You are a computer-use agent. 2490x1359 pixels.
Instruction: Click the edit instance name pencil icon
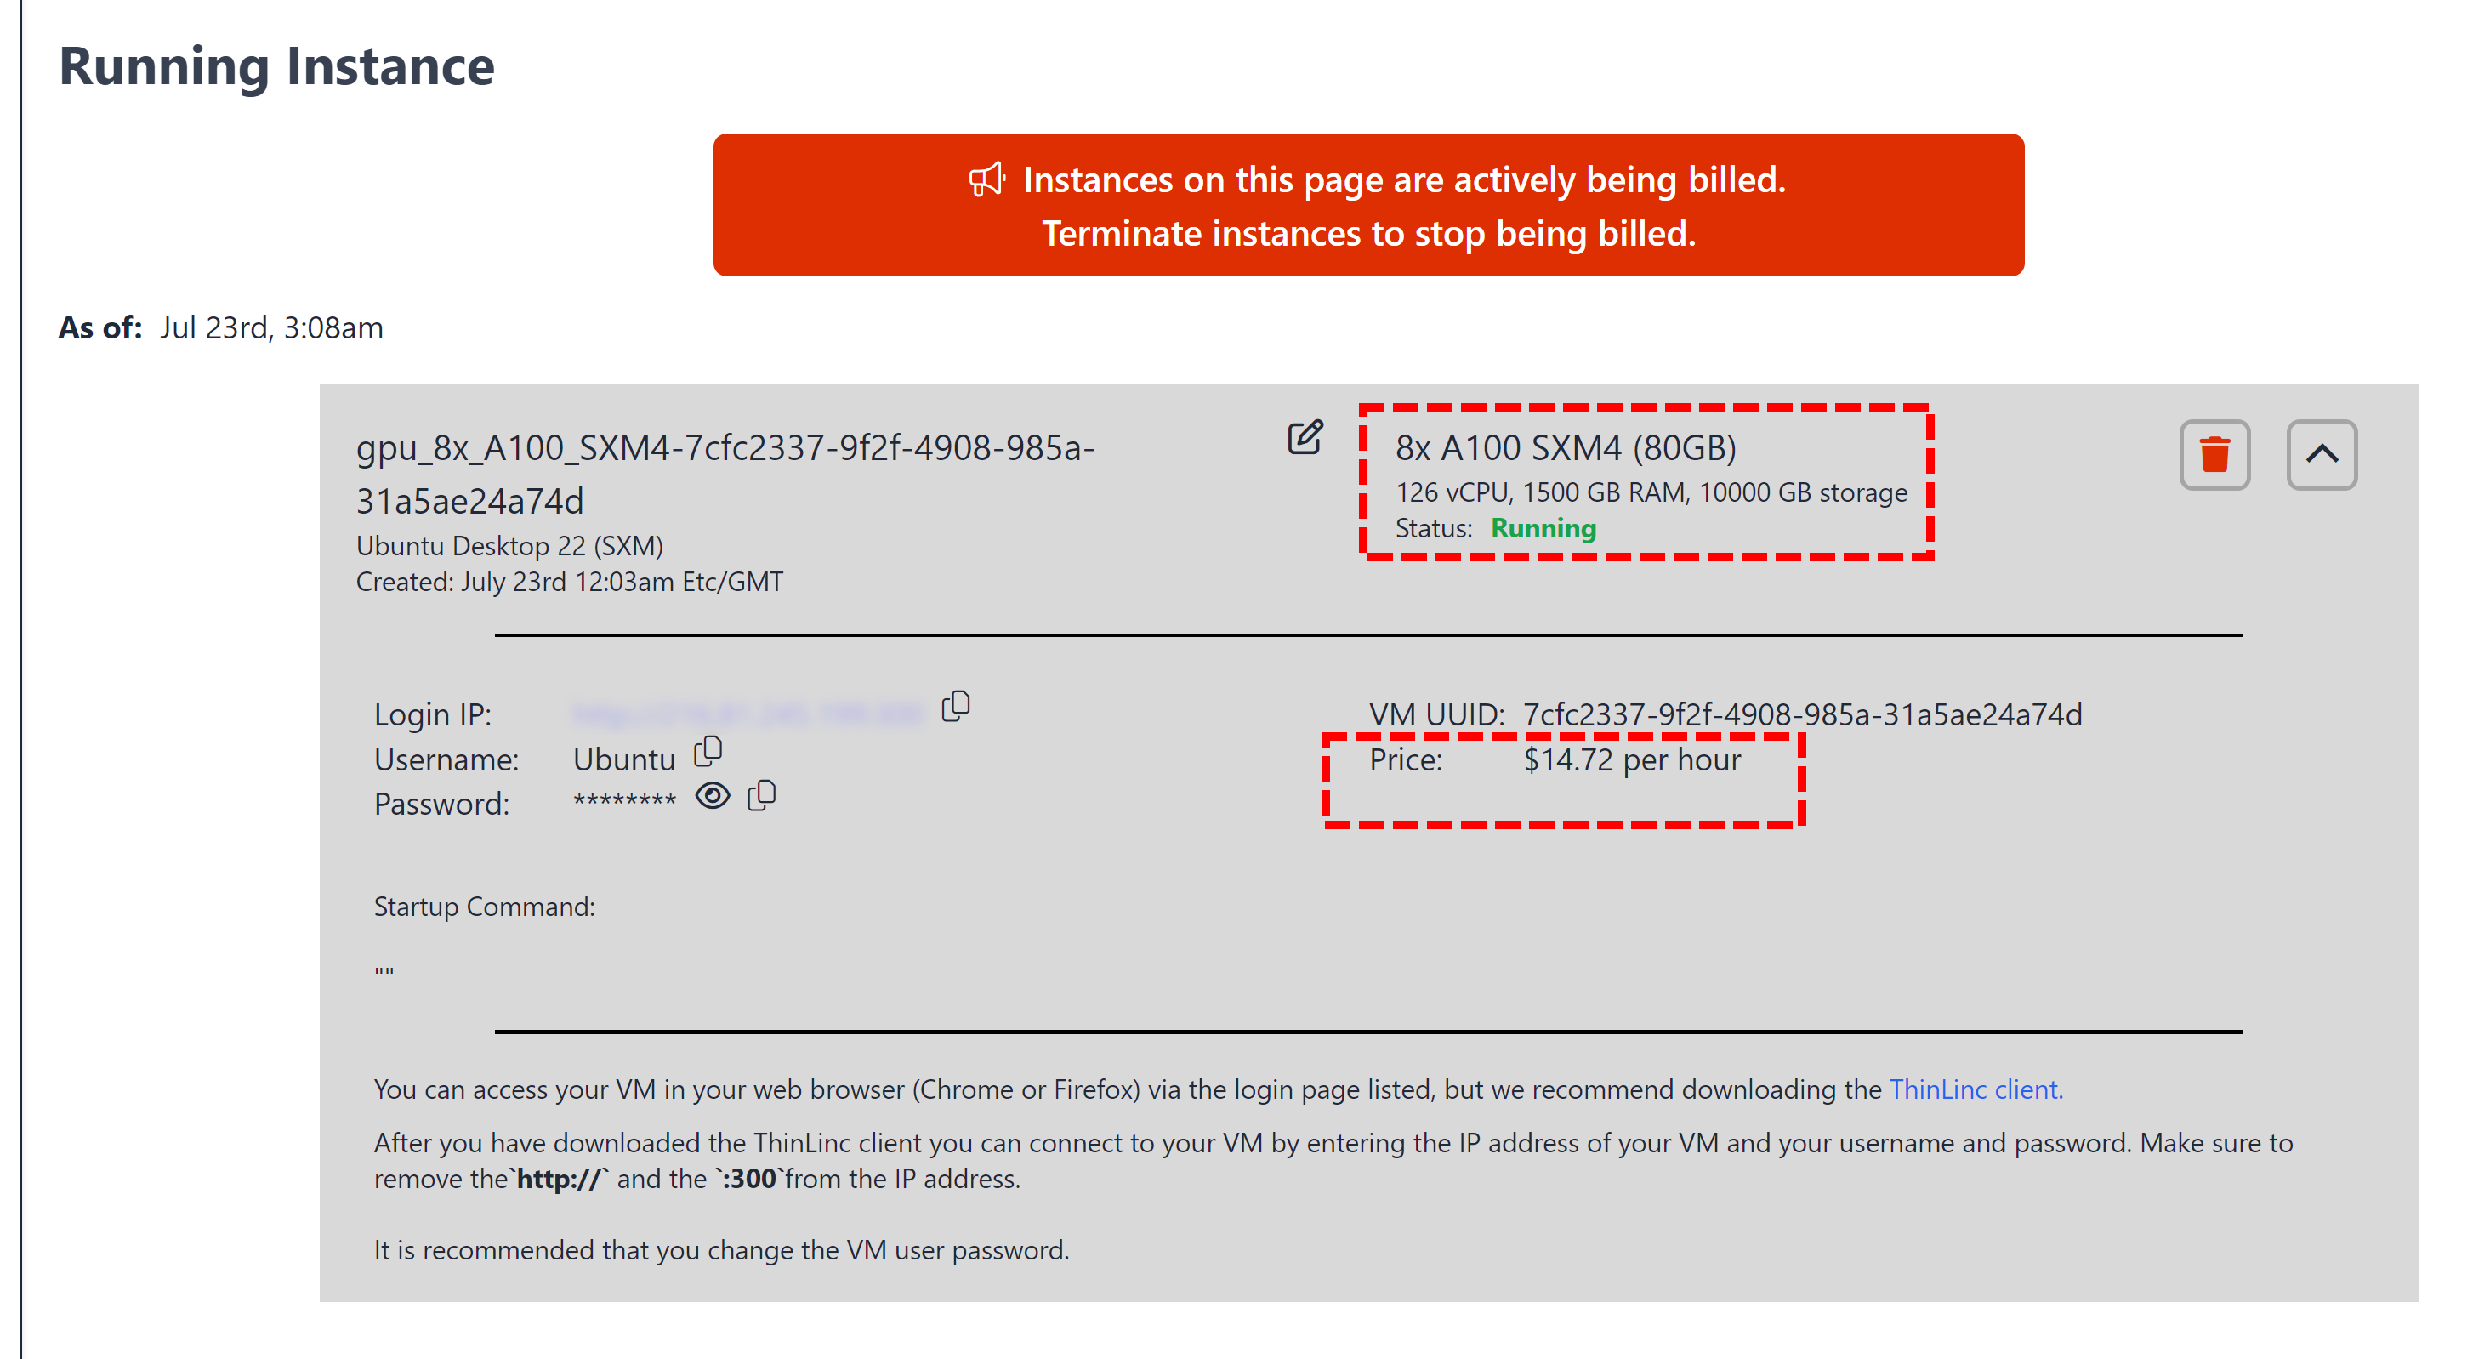click(1305, 438)
